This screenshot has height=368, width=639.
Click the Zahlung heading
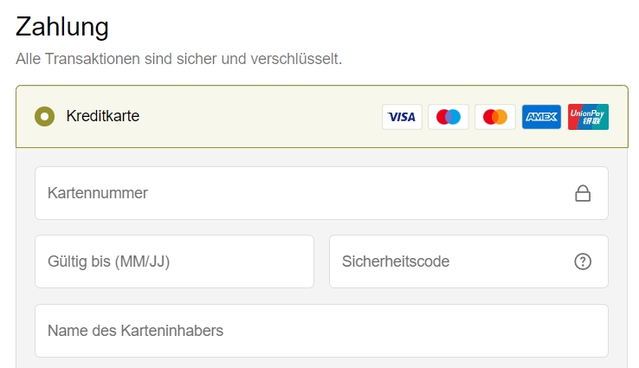[62, 27]
